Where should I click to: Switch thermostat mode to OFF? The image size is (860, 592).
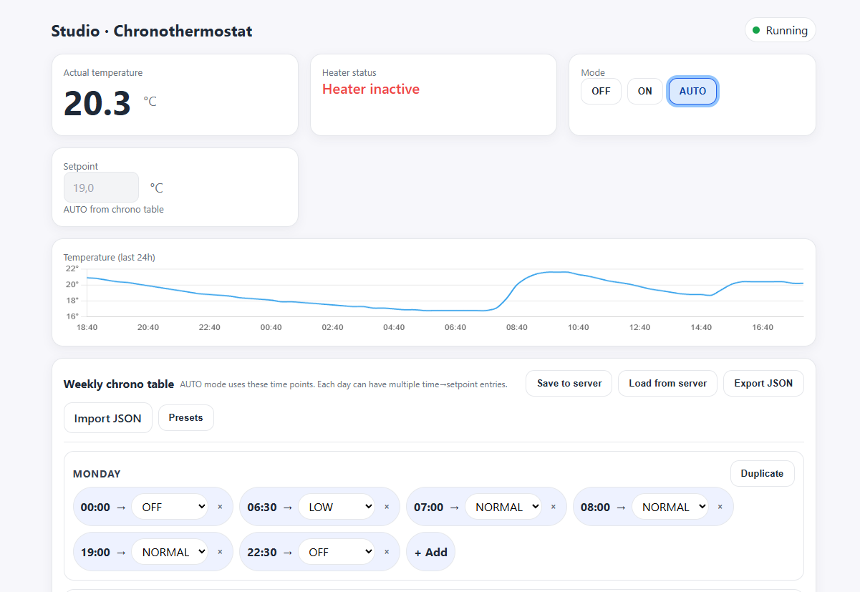pos(601,91)
